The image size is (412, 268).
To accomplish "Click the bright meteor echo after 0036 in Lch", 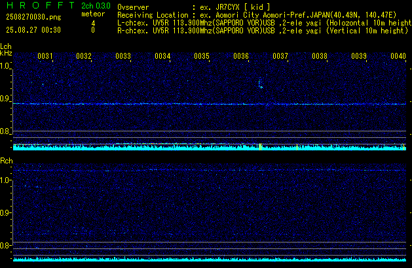I will point(261,84).
